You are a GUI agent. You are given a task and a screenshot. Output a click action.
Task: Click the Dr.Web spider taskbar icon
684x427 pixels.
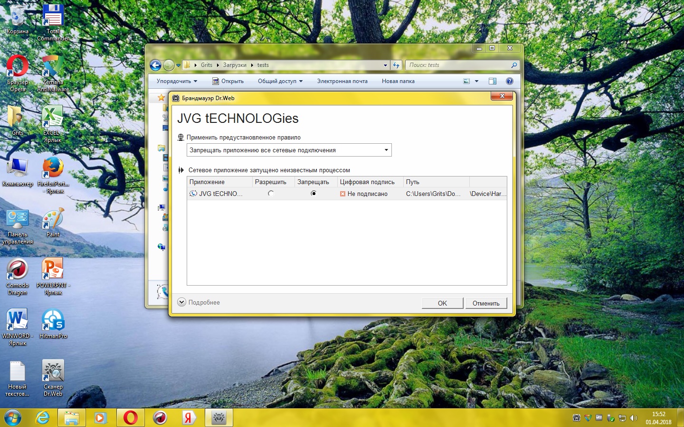point(218,418)
